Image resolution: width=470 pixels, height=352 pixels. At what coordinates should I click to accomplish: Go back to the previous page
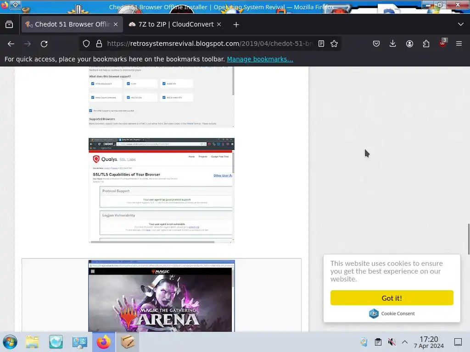pos(11,44)
